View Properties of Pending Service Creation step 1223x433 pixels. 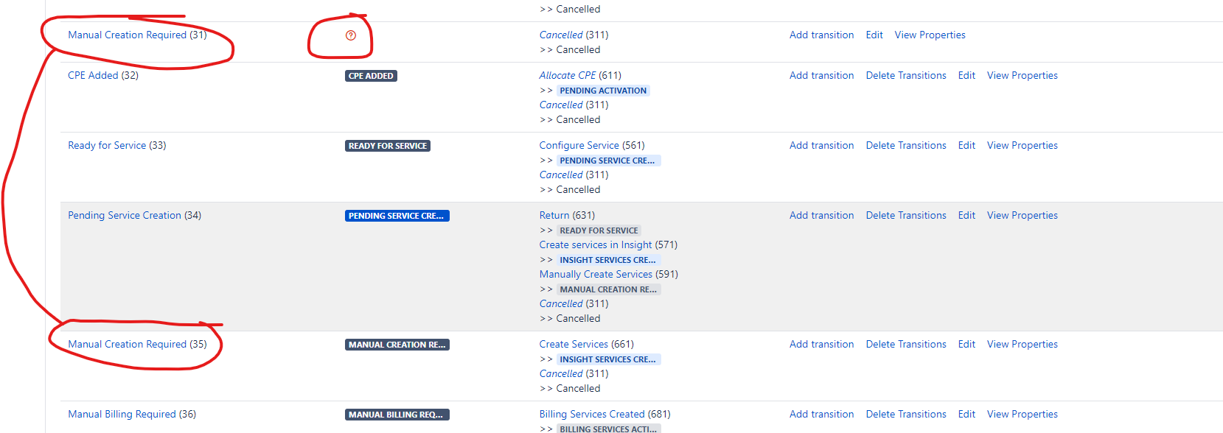pyautogui.click(x=1022, y=215)
